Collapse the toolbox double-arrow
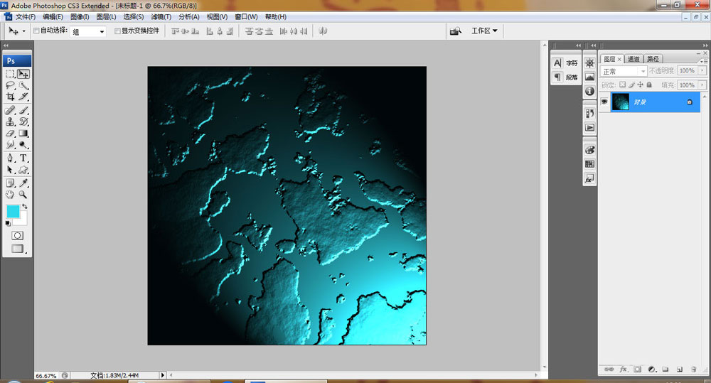 click(6, 45)
